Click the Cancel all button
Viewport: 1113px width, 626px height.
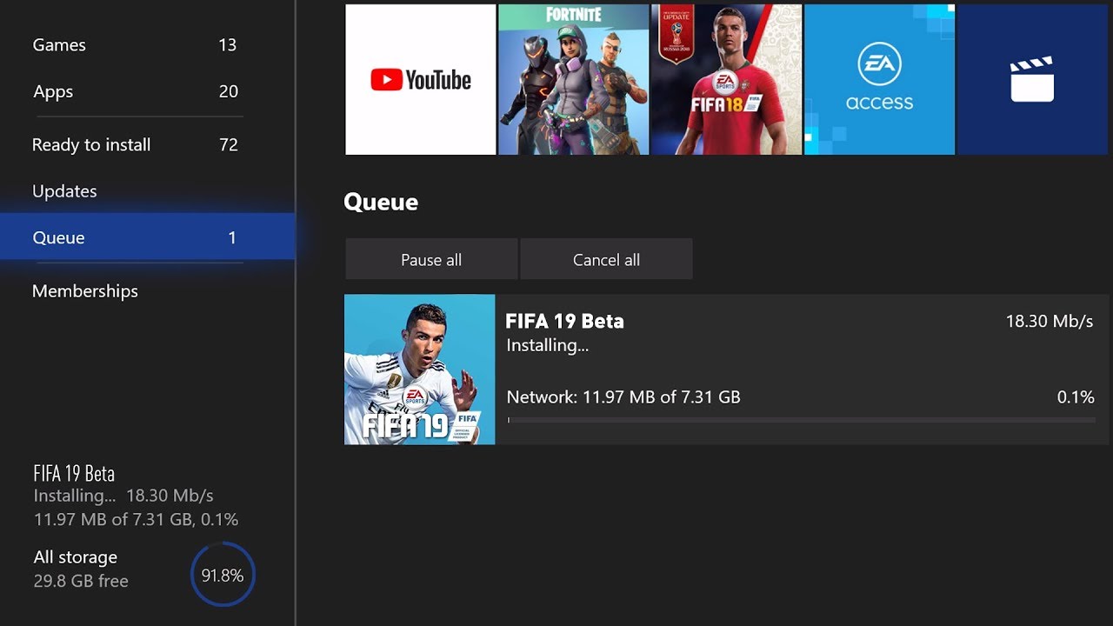(x=606, y=259)
